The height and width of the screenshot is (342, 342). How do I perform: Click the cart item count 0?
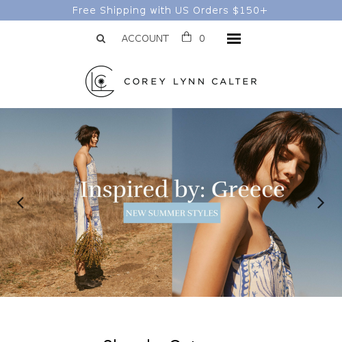[202, 38]
